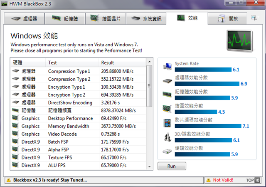Click the chip icon in Encryption Type 2 row
The height and width of the screenshot is (187, 266).
(x=16, y=95)
